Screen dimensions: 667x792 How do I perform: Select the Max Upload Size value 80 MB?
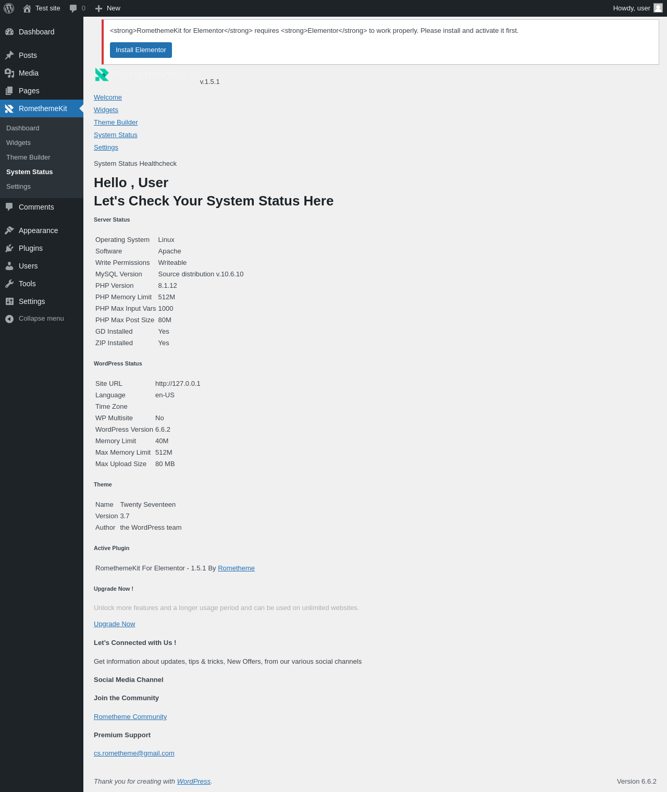165,464
